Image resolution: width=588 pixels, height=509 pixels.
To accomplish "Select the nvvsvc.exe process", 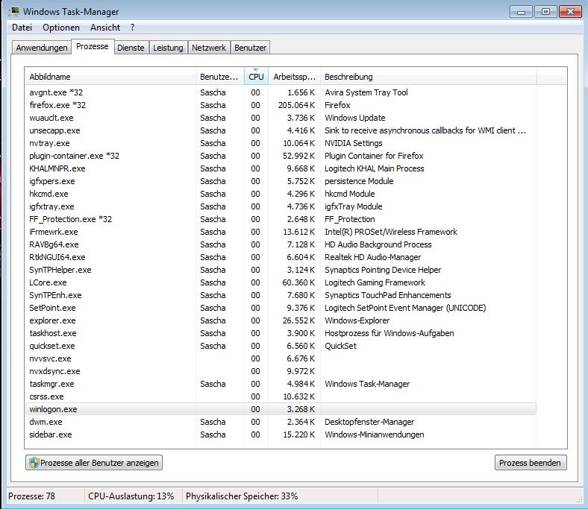I will [281, 358].
